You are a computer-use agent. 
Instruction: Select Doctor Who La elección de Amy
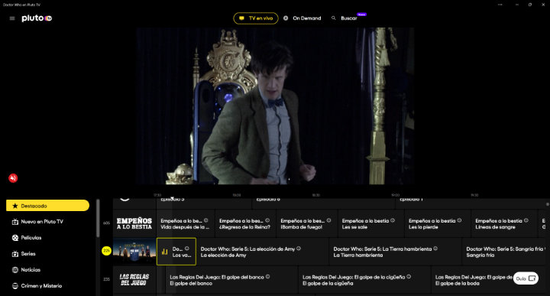tap(263, 252)
